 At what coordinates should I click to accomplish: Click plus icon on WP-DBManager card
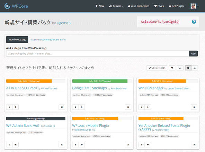coord(148,107)
